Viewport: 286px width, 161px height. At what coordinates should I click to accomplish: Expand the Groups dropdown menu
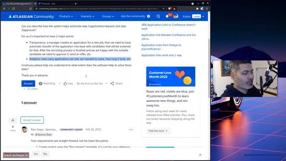tap(108, 16)
